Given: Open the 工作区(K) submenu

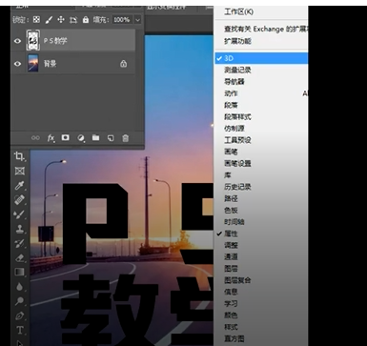Looking at the screenshot, I should tap(261, 11).
